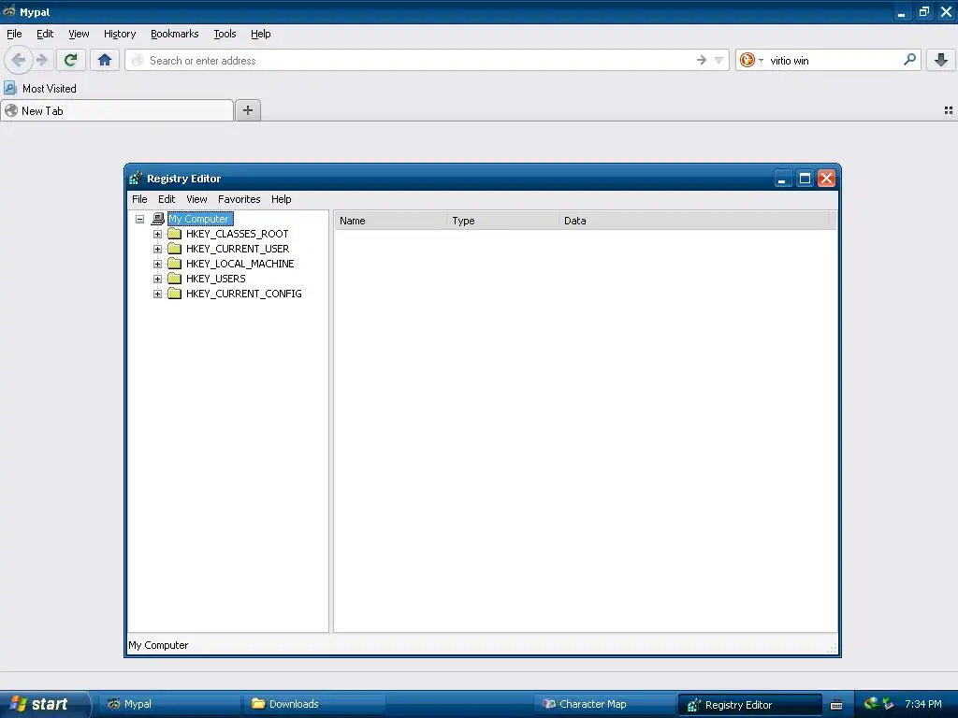Open the Favorites menu in Registry Editor
This screenshot has width=958, height=718.
(239, 199)
